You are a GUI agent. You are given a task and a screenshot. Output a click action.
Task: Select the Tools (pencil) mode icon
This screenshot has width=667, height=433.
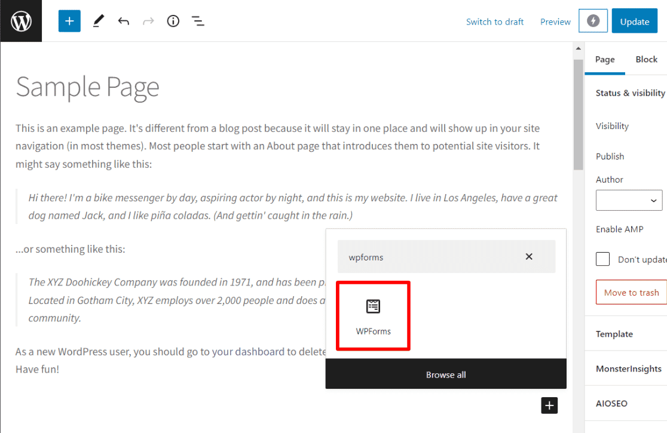98,20
